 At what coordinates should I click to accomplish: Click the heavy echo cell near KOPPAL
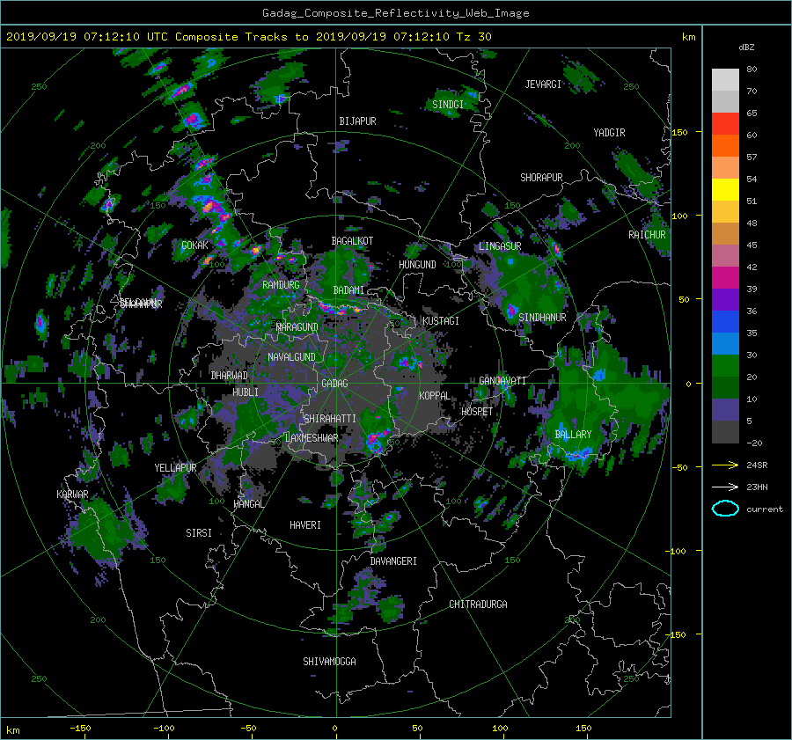(x=410, y=363)
